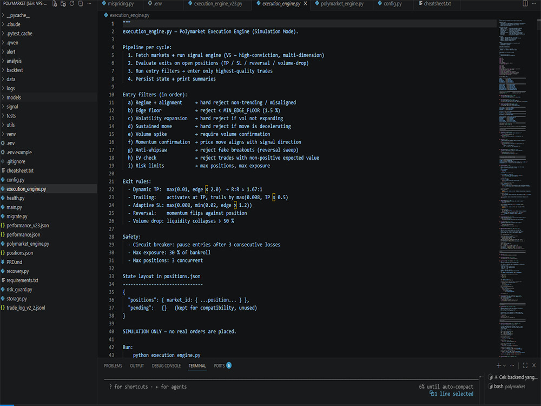Expand the __pycache__ folder
This screenshot has height=406, width=541.
coord(49,15)
